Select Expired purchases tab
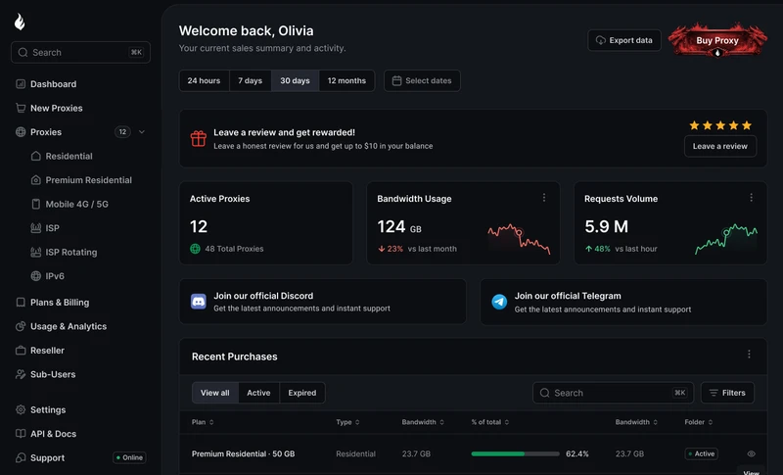783x475 pixels. [302, 393]
